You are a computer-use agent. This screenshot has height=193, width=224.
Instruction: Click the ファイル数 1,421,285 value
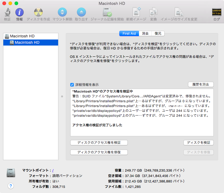click(x=133, y=187)
